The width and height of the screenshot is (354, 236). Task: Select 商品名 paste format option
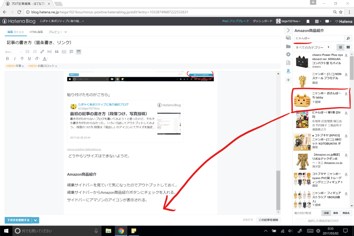(346, 213)
